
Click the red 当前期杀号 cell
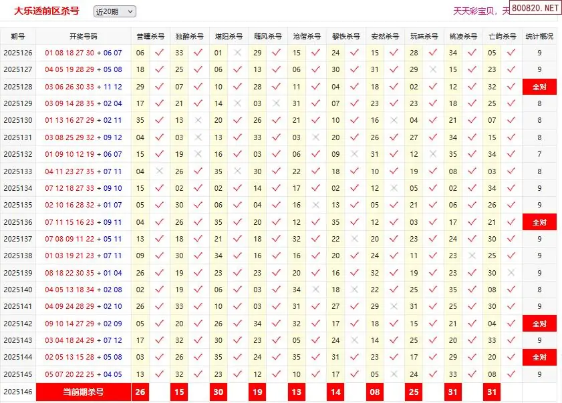[84, 392]
